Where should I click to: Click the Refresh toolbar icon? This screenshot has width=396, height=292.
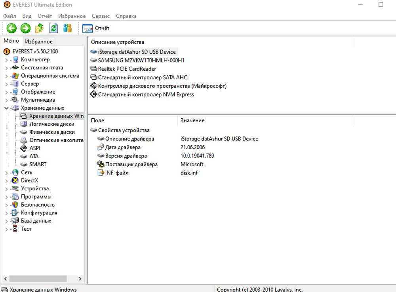tap(53, 28)
